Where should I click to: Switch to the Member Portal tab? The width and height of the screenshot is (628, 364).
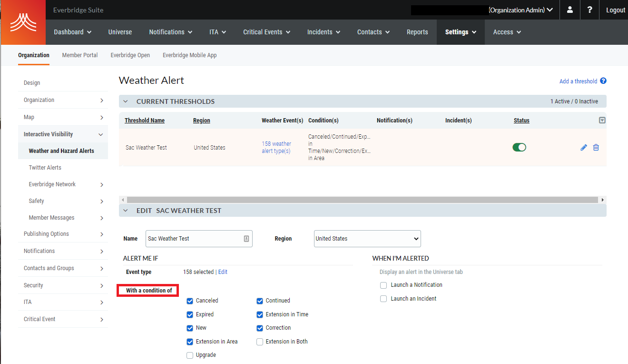click(x=80, y=55)
